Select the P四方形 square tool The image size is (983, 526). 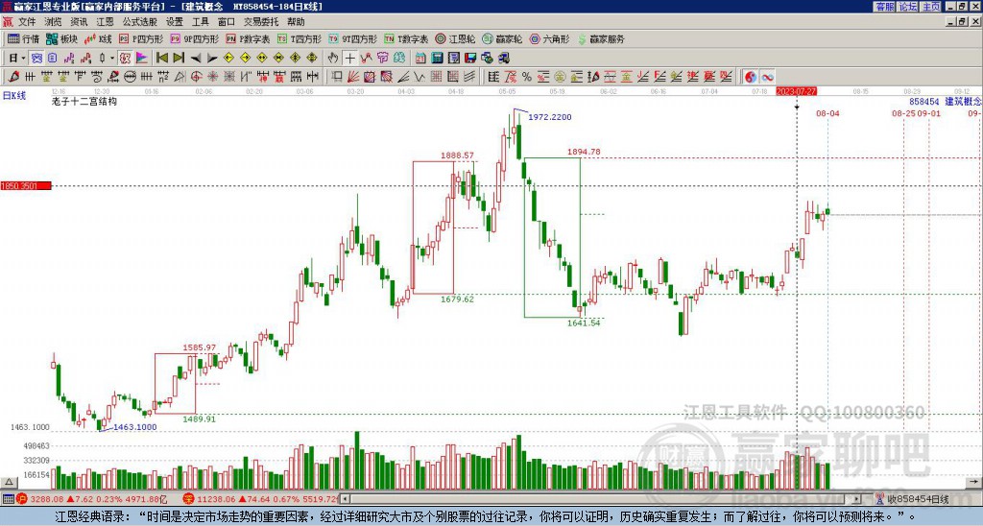click(x=141, y=38)
